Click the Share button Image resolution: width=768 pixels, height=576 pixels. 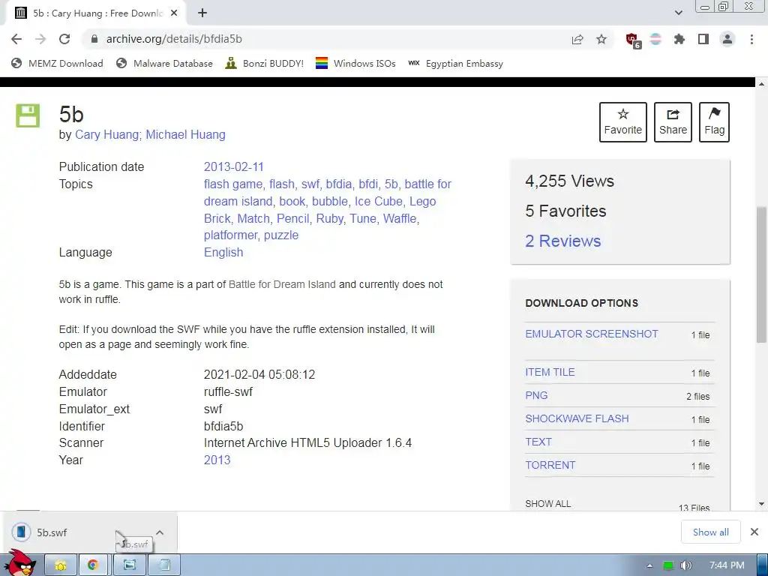[x=673, y=122]
